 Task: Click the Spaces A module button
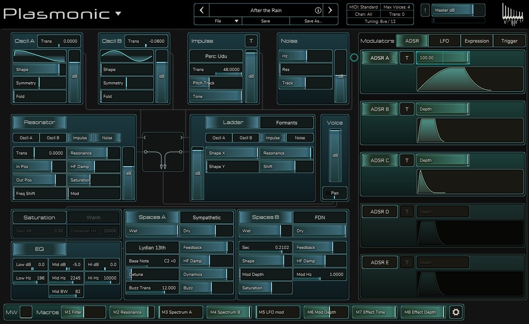tap(152, 217)
